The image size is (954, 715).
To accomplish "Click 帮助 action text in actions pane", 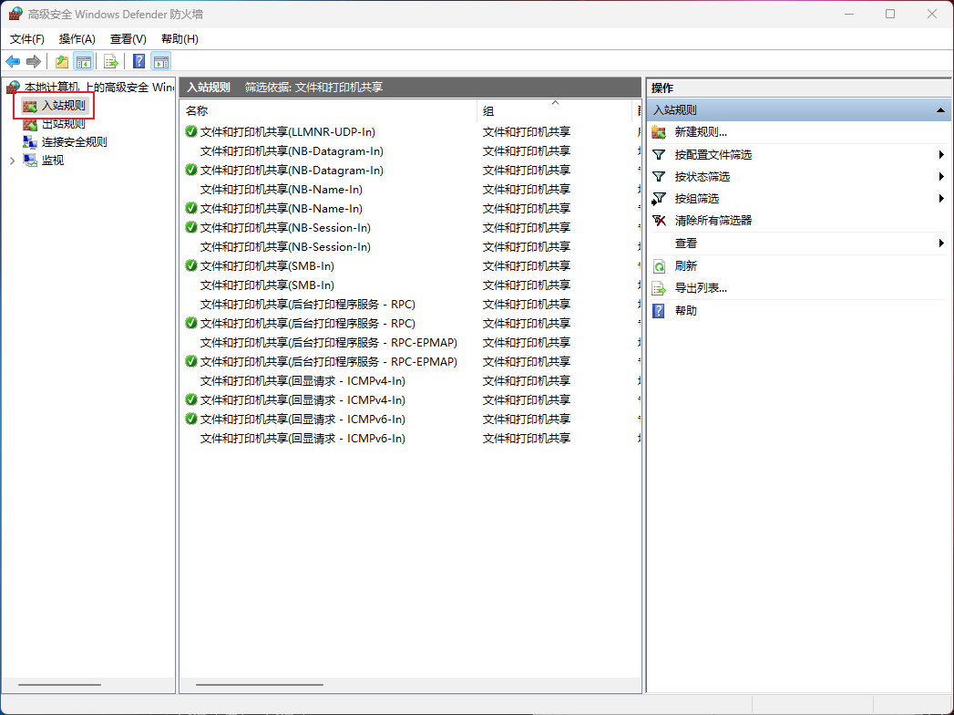I will click(686, 311).
